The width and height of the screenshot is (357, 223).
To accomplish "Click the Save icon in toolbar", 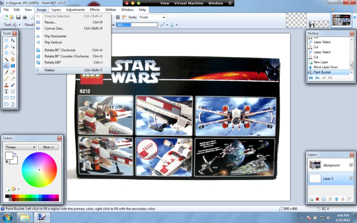I will 18,17.
